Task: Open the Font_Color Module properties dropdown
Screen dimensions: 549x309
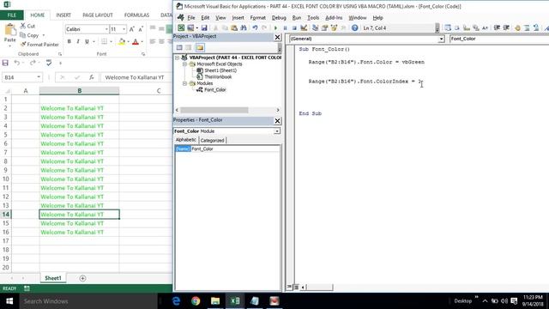Action: [277, 131]
